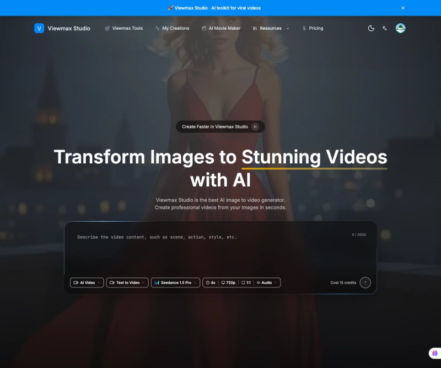Open the Seedance 1.5 Pro model selector
Image resolution: width=441 pixels, height=368 pixels.
tap(175, 282)
